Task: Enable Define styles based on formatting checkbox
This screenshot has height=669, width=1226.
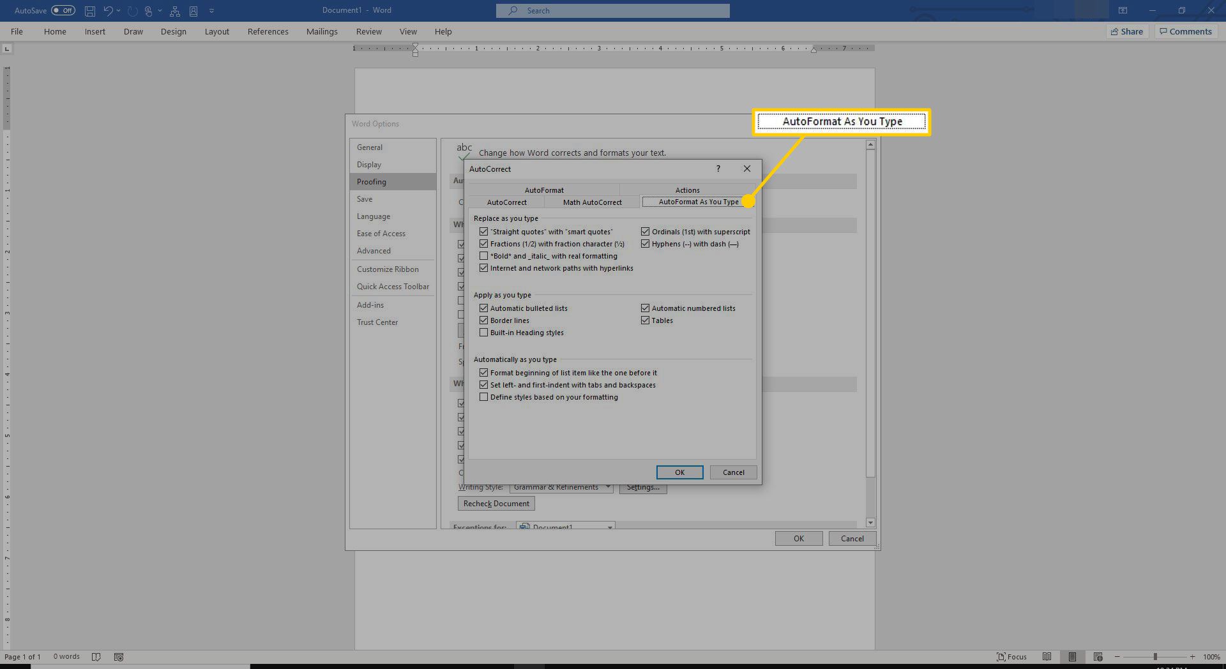Action: [483, 397]
